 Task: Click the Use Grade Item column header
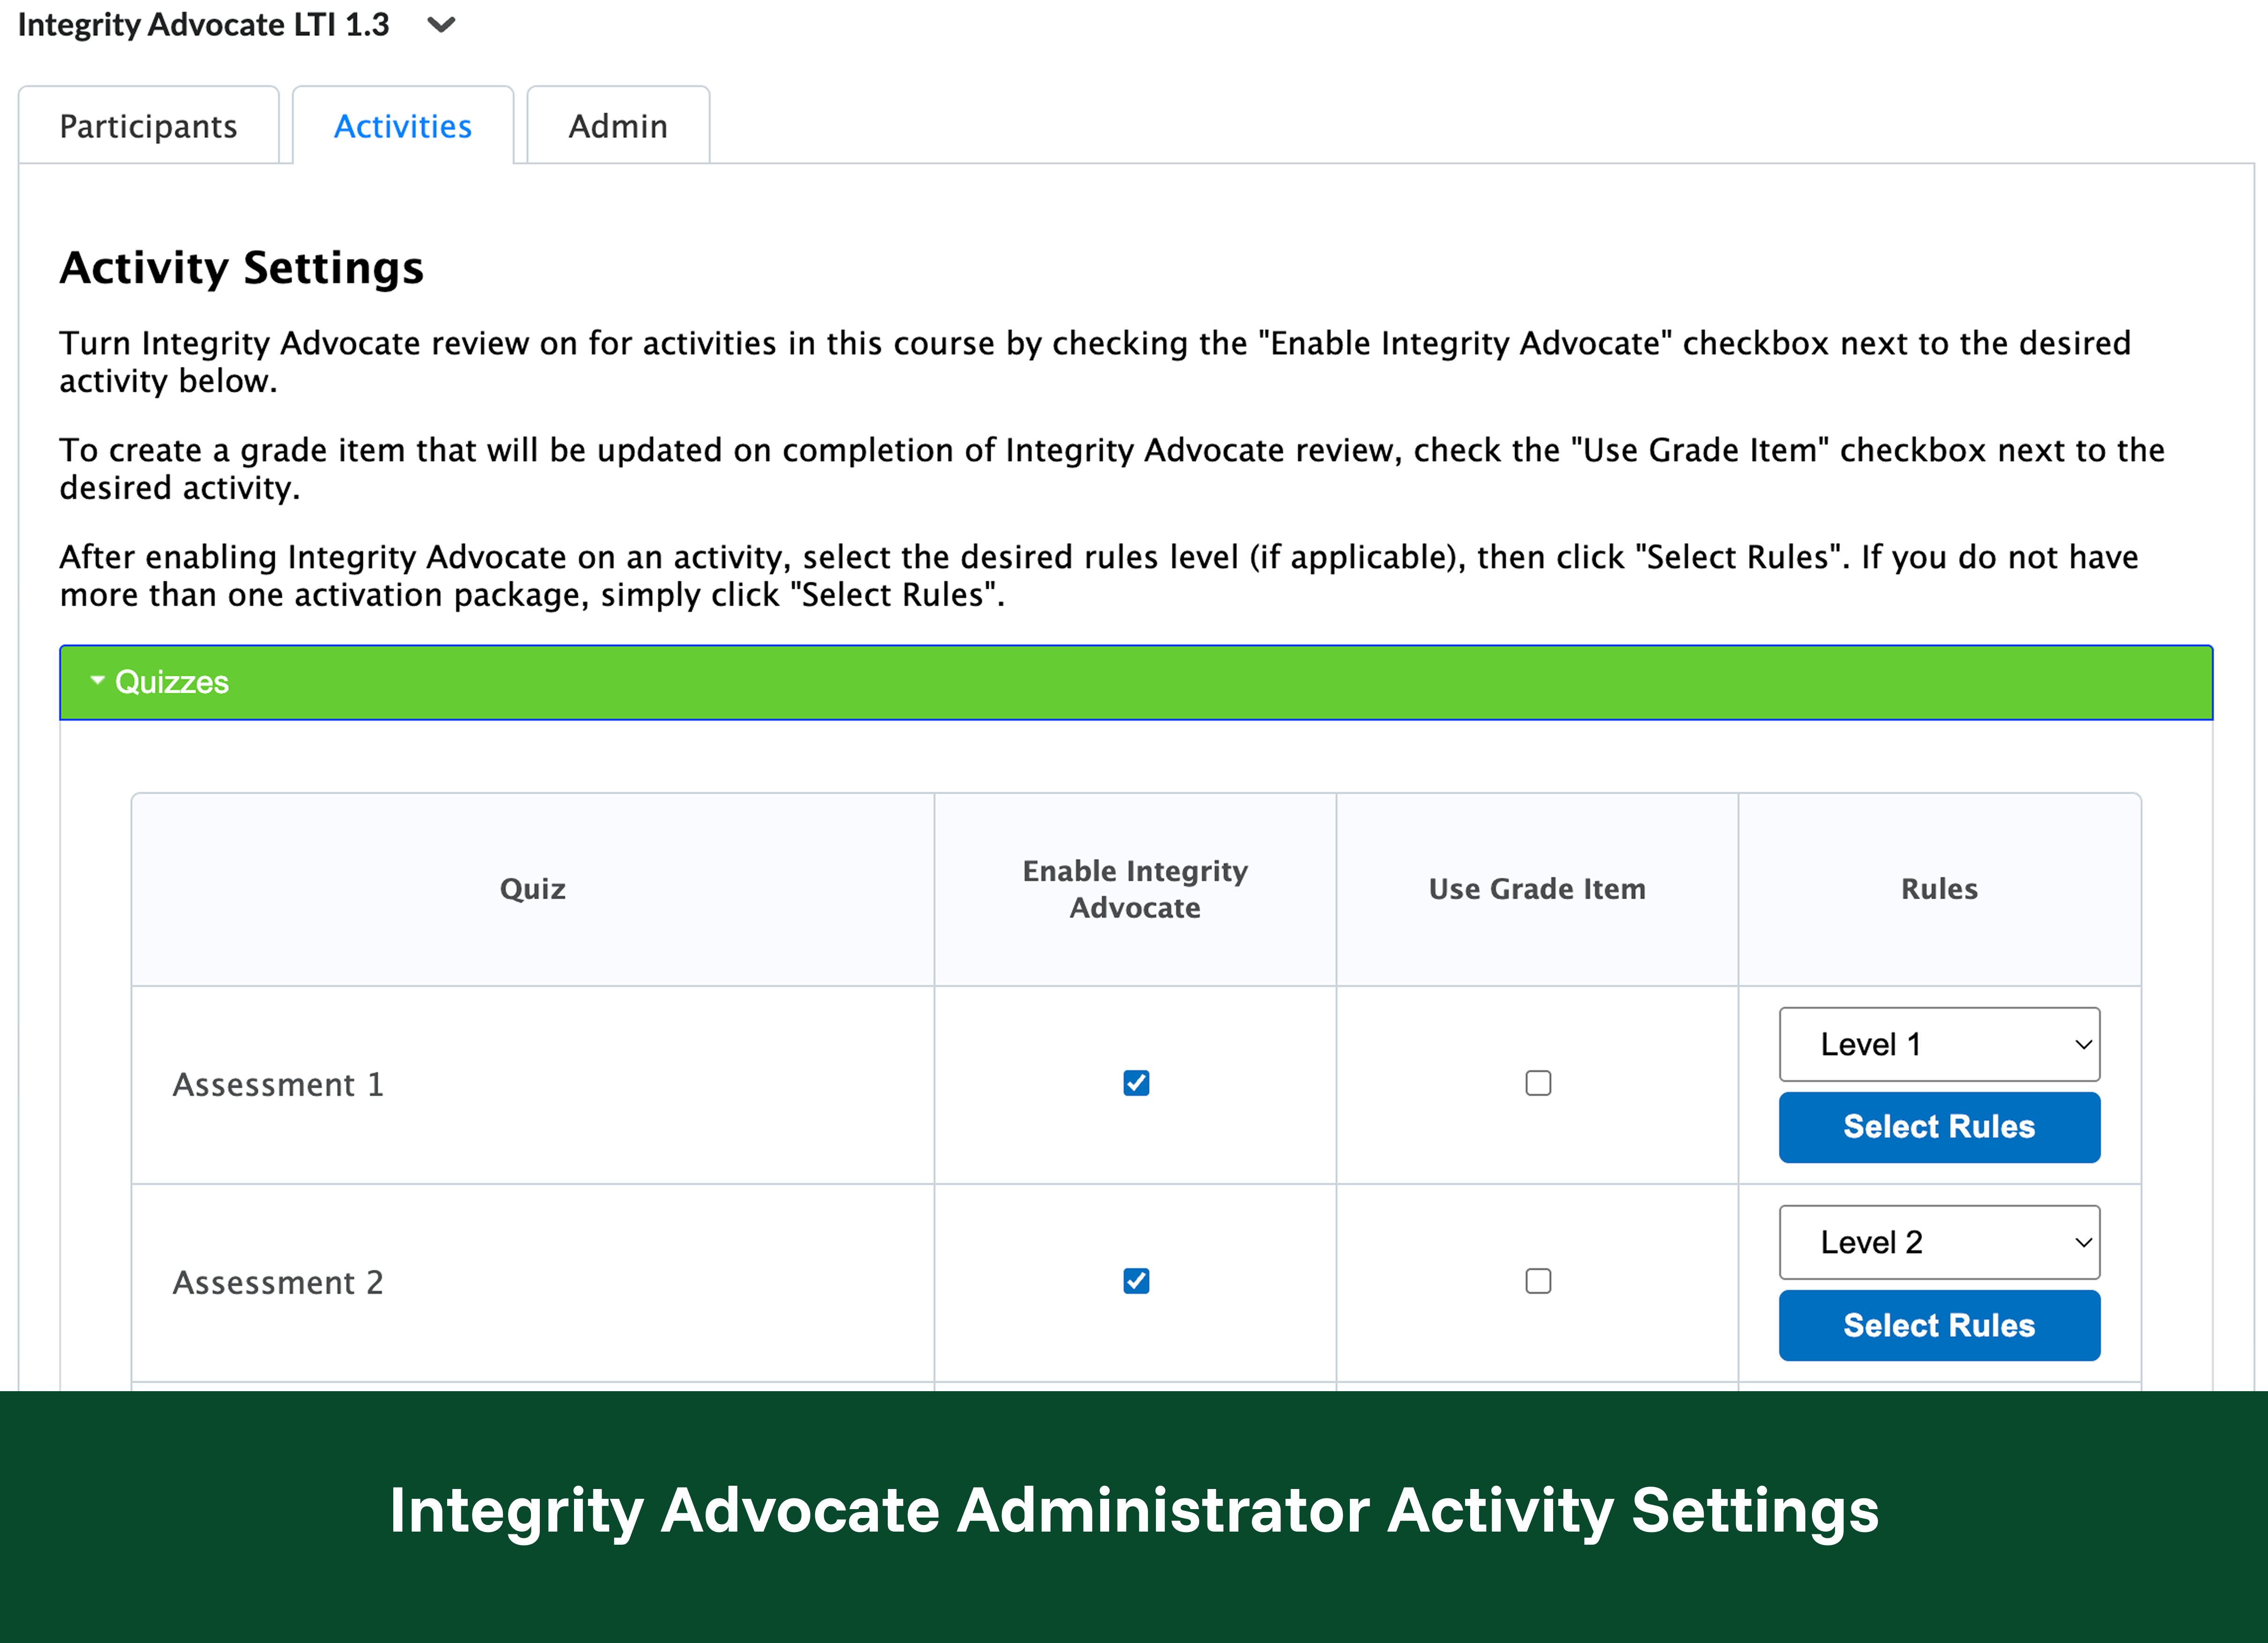tap(1537, 889)
